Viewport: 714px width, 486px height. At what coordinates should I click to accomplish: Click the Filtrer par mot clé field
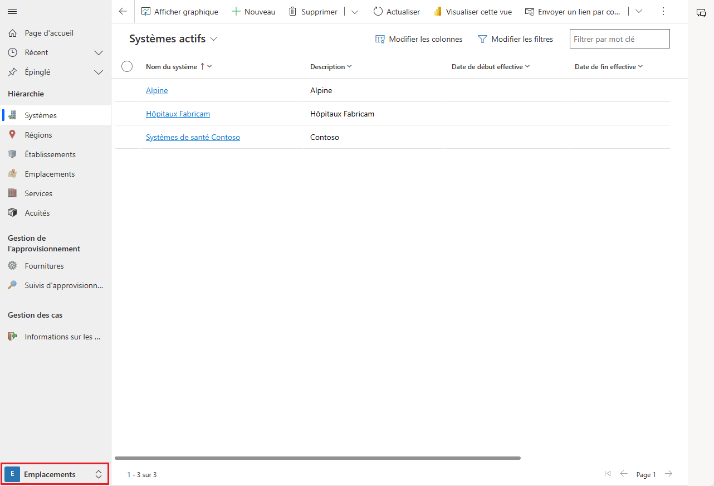[x=619, y=39]
